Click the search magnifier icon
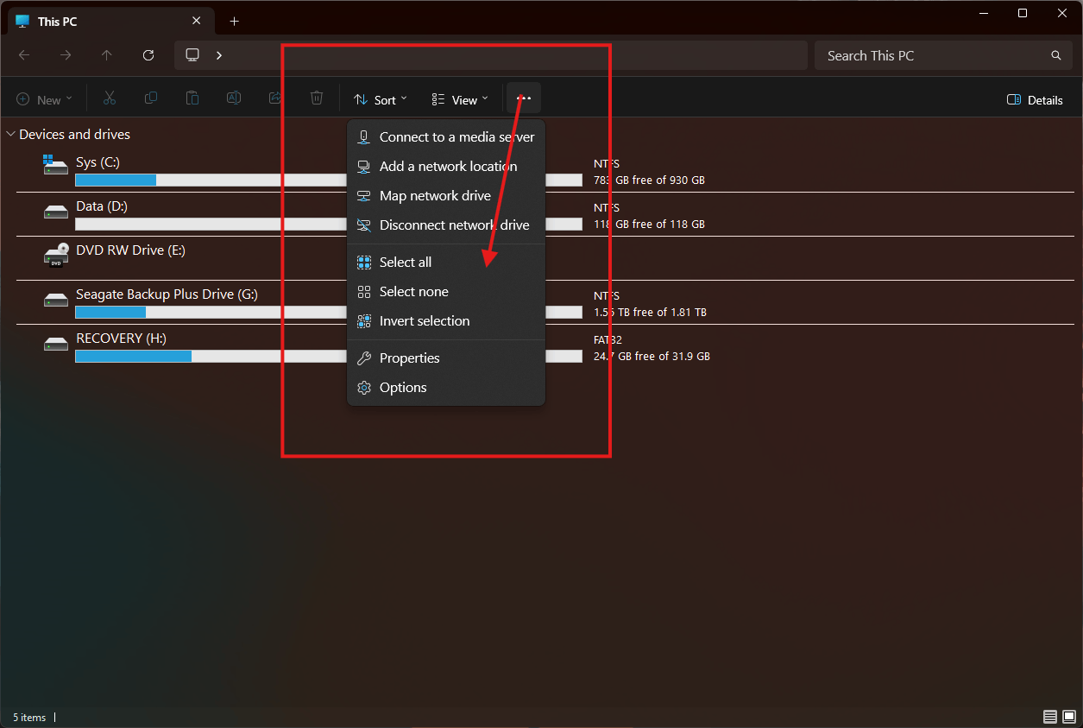Image resolution: width=1083 pixels, height=728 pixels. [1056, 55]
